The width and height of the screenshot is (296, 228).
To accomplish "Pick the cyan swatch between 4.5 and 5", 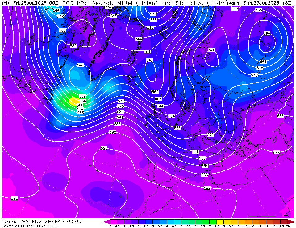I will (178, 222).
